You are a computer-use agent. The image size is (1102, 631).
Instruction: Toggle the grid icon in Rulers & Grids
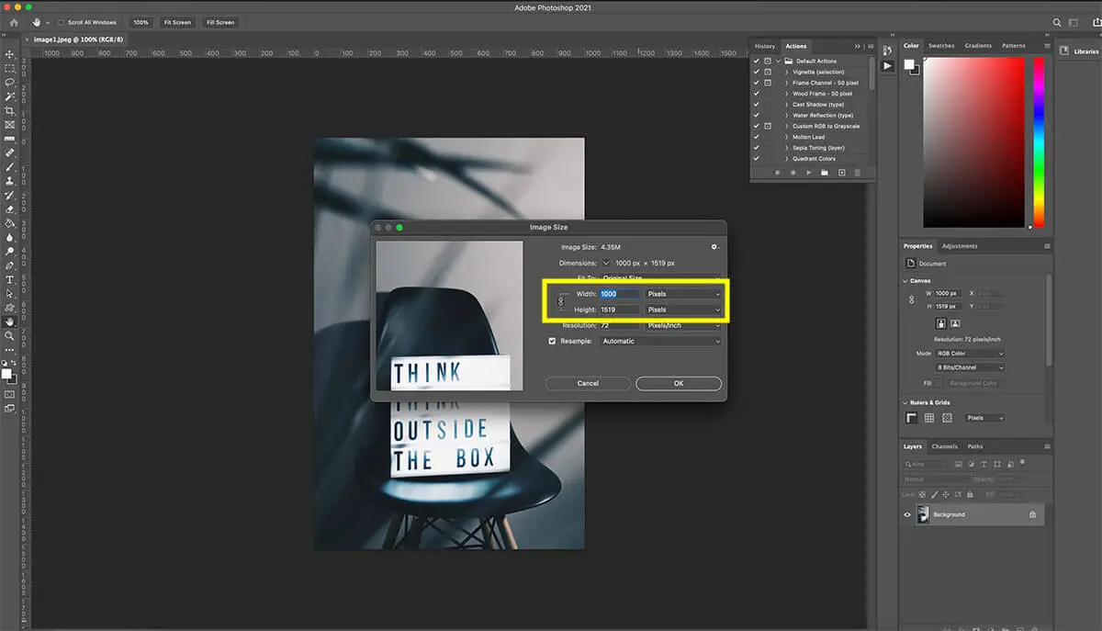click(x=929, y=418)
